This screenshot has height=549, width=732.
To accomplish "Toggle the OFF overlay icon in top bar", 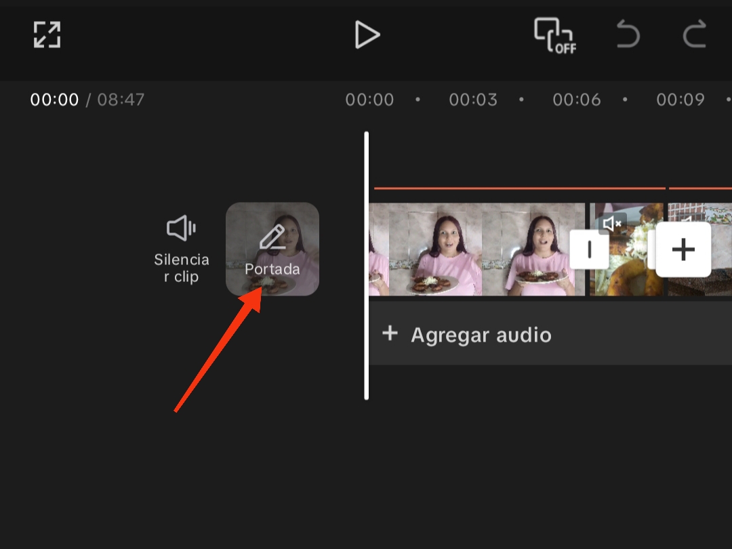I will 554,35.
